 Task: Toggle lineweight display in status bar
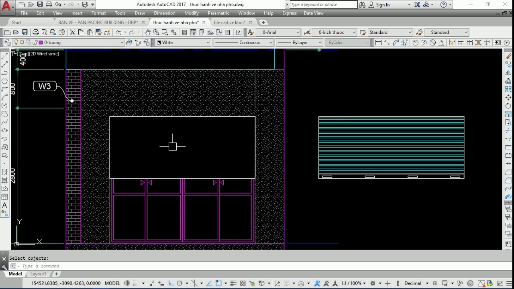click(x=233, y=283)
